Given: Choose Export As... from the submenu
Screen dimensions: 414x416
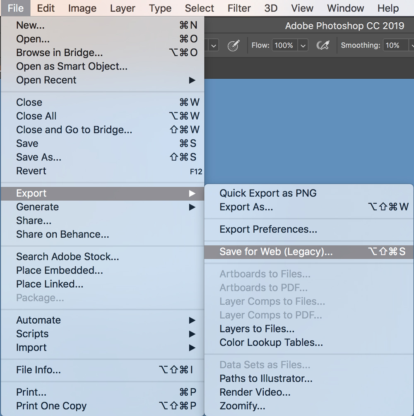Looking at the screenshot, I should coord(246,207).
